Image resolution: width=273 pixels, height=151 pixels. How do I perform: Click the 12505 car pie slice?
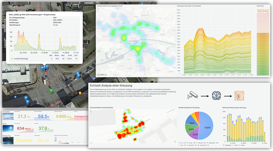point(207,126)
